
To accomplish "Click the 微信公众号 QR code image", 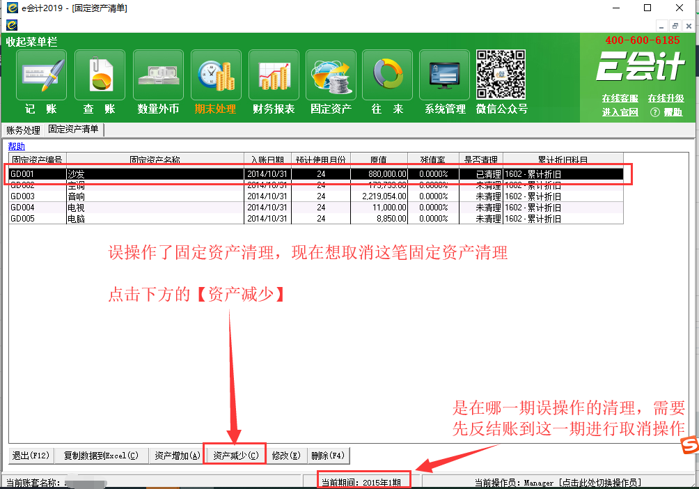I will (x=501, y=75).
